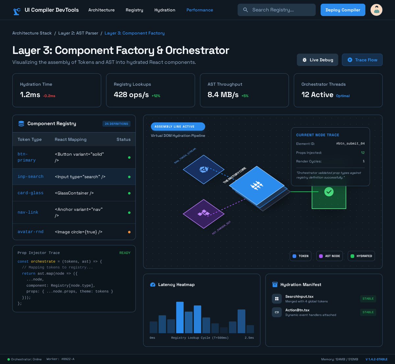Open the Hydration nav item
This screenshot has height=364, width=395.
165,10
